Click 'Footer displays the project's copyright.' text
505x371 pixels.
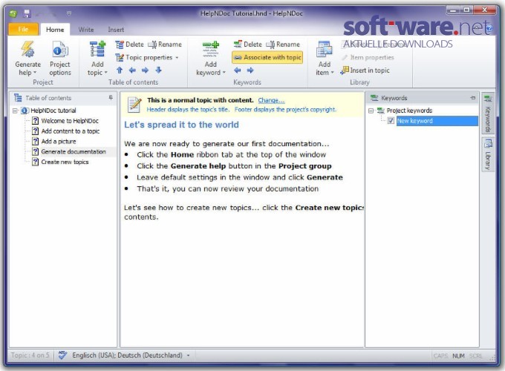[285, 109]
